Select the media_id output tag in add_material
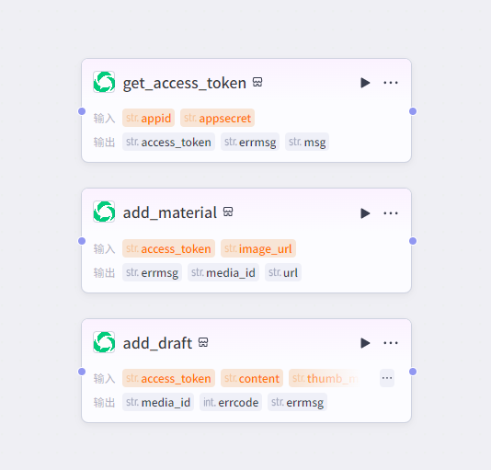The image size is (491, 470). [x=223, y=272]
